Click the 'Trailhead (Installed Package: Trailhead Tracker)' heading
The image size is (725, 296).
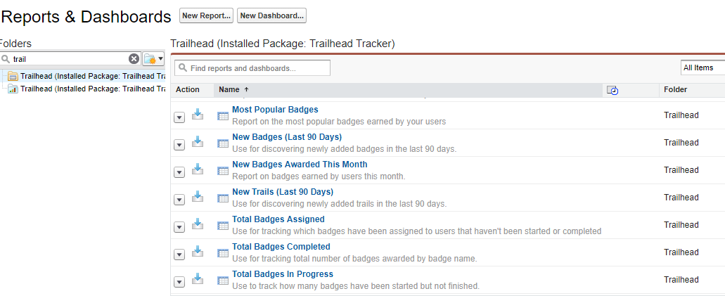(283, 44)
